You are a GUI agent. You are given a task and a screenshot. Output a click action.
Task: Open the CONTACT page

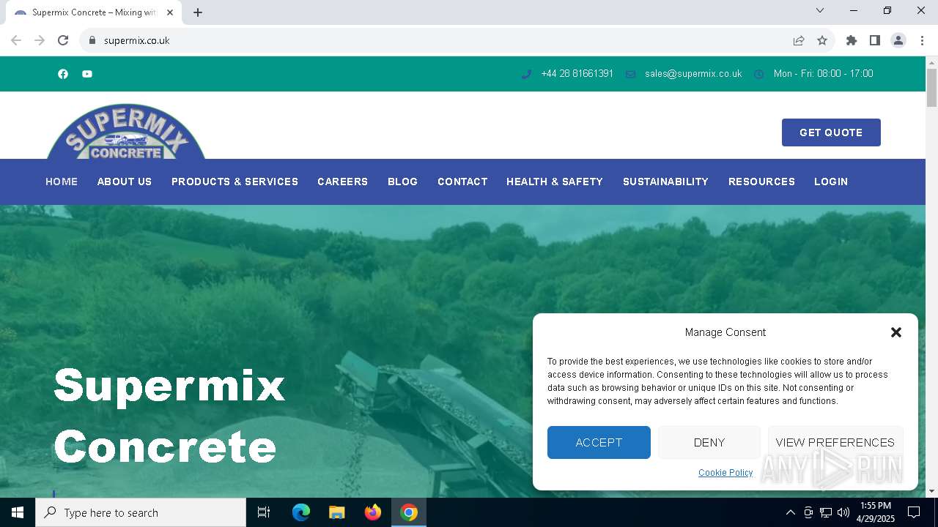(x=462, y=182)
